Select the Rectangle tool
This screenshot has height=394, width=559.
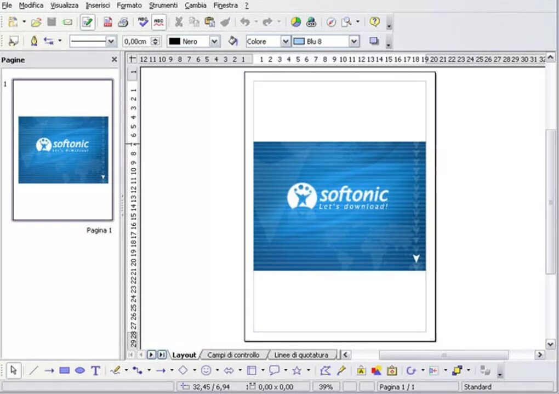65,371
